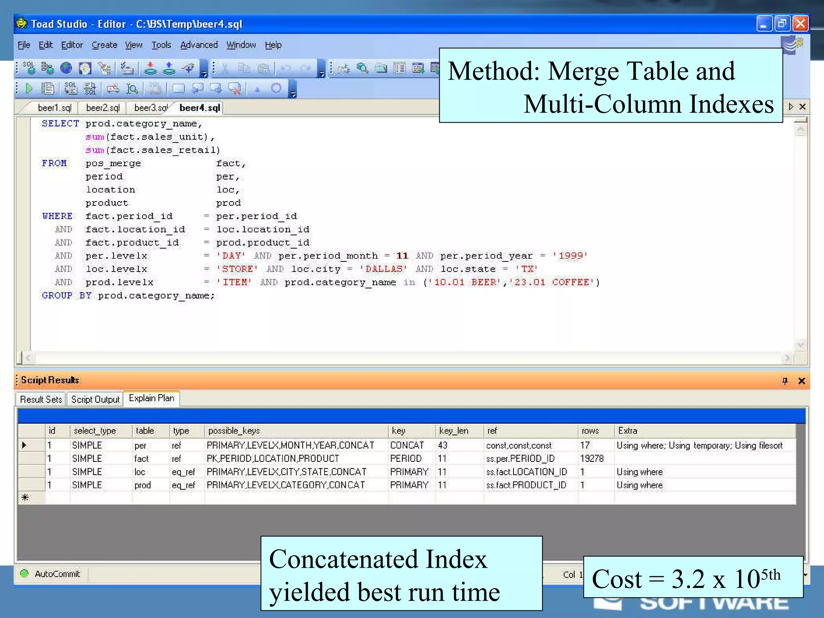Click the Undo arrow icon
The image size is (824, 618).
click(286, 68)
